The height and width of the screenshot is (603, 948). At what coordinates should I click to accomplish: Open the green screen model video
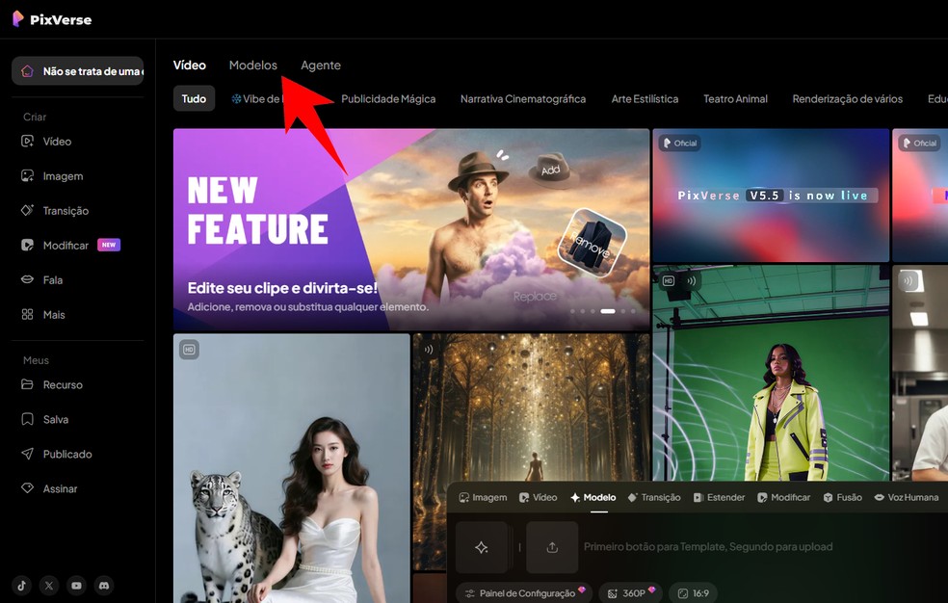(x=771, y=373)
